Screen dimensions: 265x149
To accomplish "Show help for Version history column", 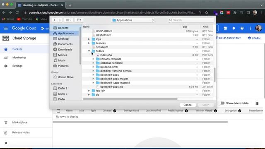I will click(x=215, y=111).
